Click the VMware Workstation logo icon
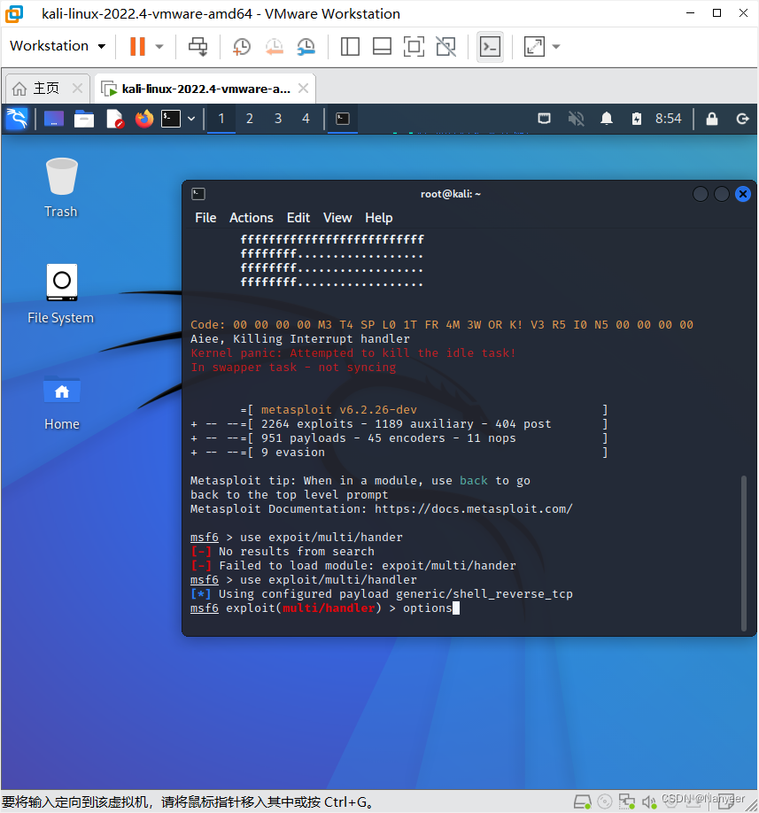This screenshot has height=813, width=759. pyautogui.click(x=14, y=14)
